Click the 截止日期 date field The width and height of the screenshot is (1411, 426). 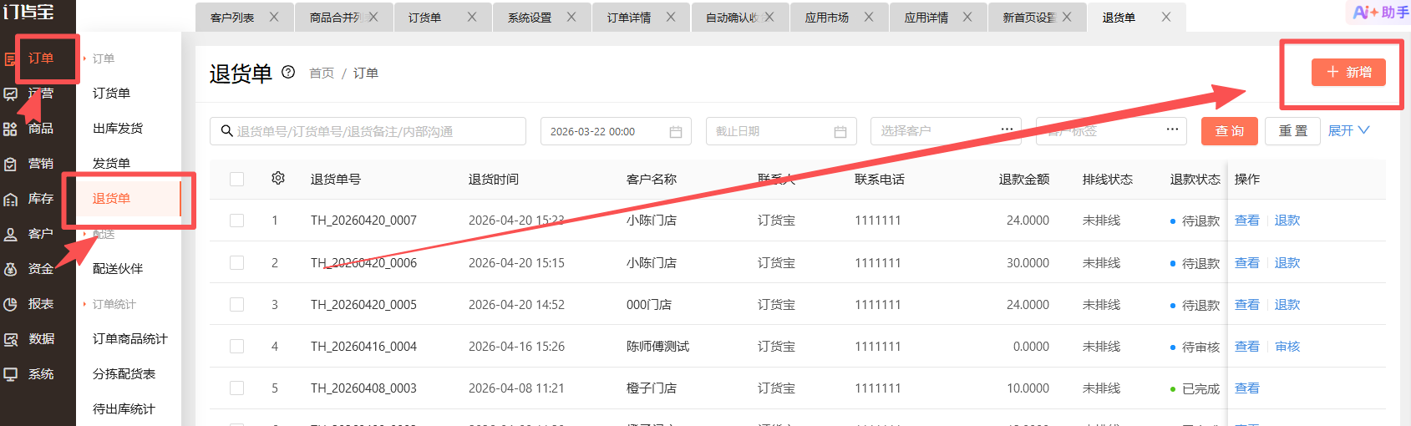(x=781, y=131)
